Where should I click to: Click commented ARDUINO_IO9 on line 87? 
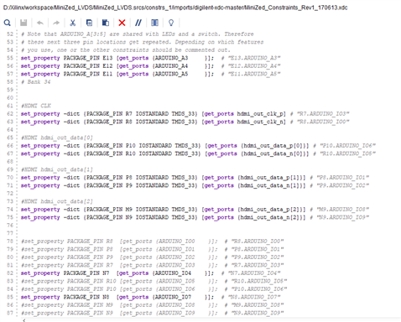tap(177, 313)
